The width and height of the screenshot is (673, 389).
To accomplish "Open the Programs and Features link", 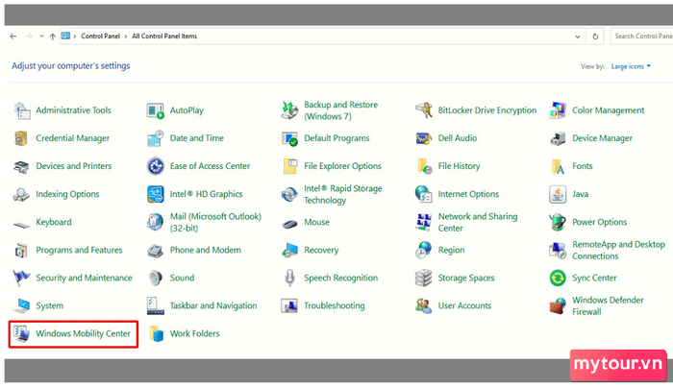I will [x=79, y=250].
